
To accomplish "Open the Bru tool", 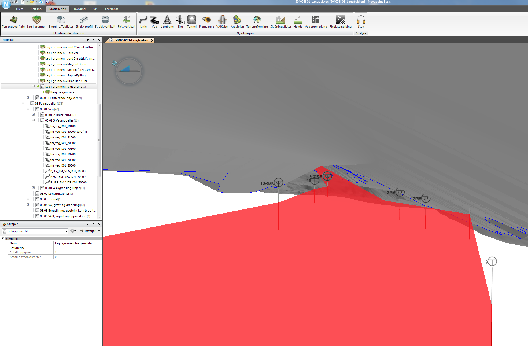I will point(180,22).
